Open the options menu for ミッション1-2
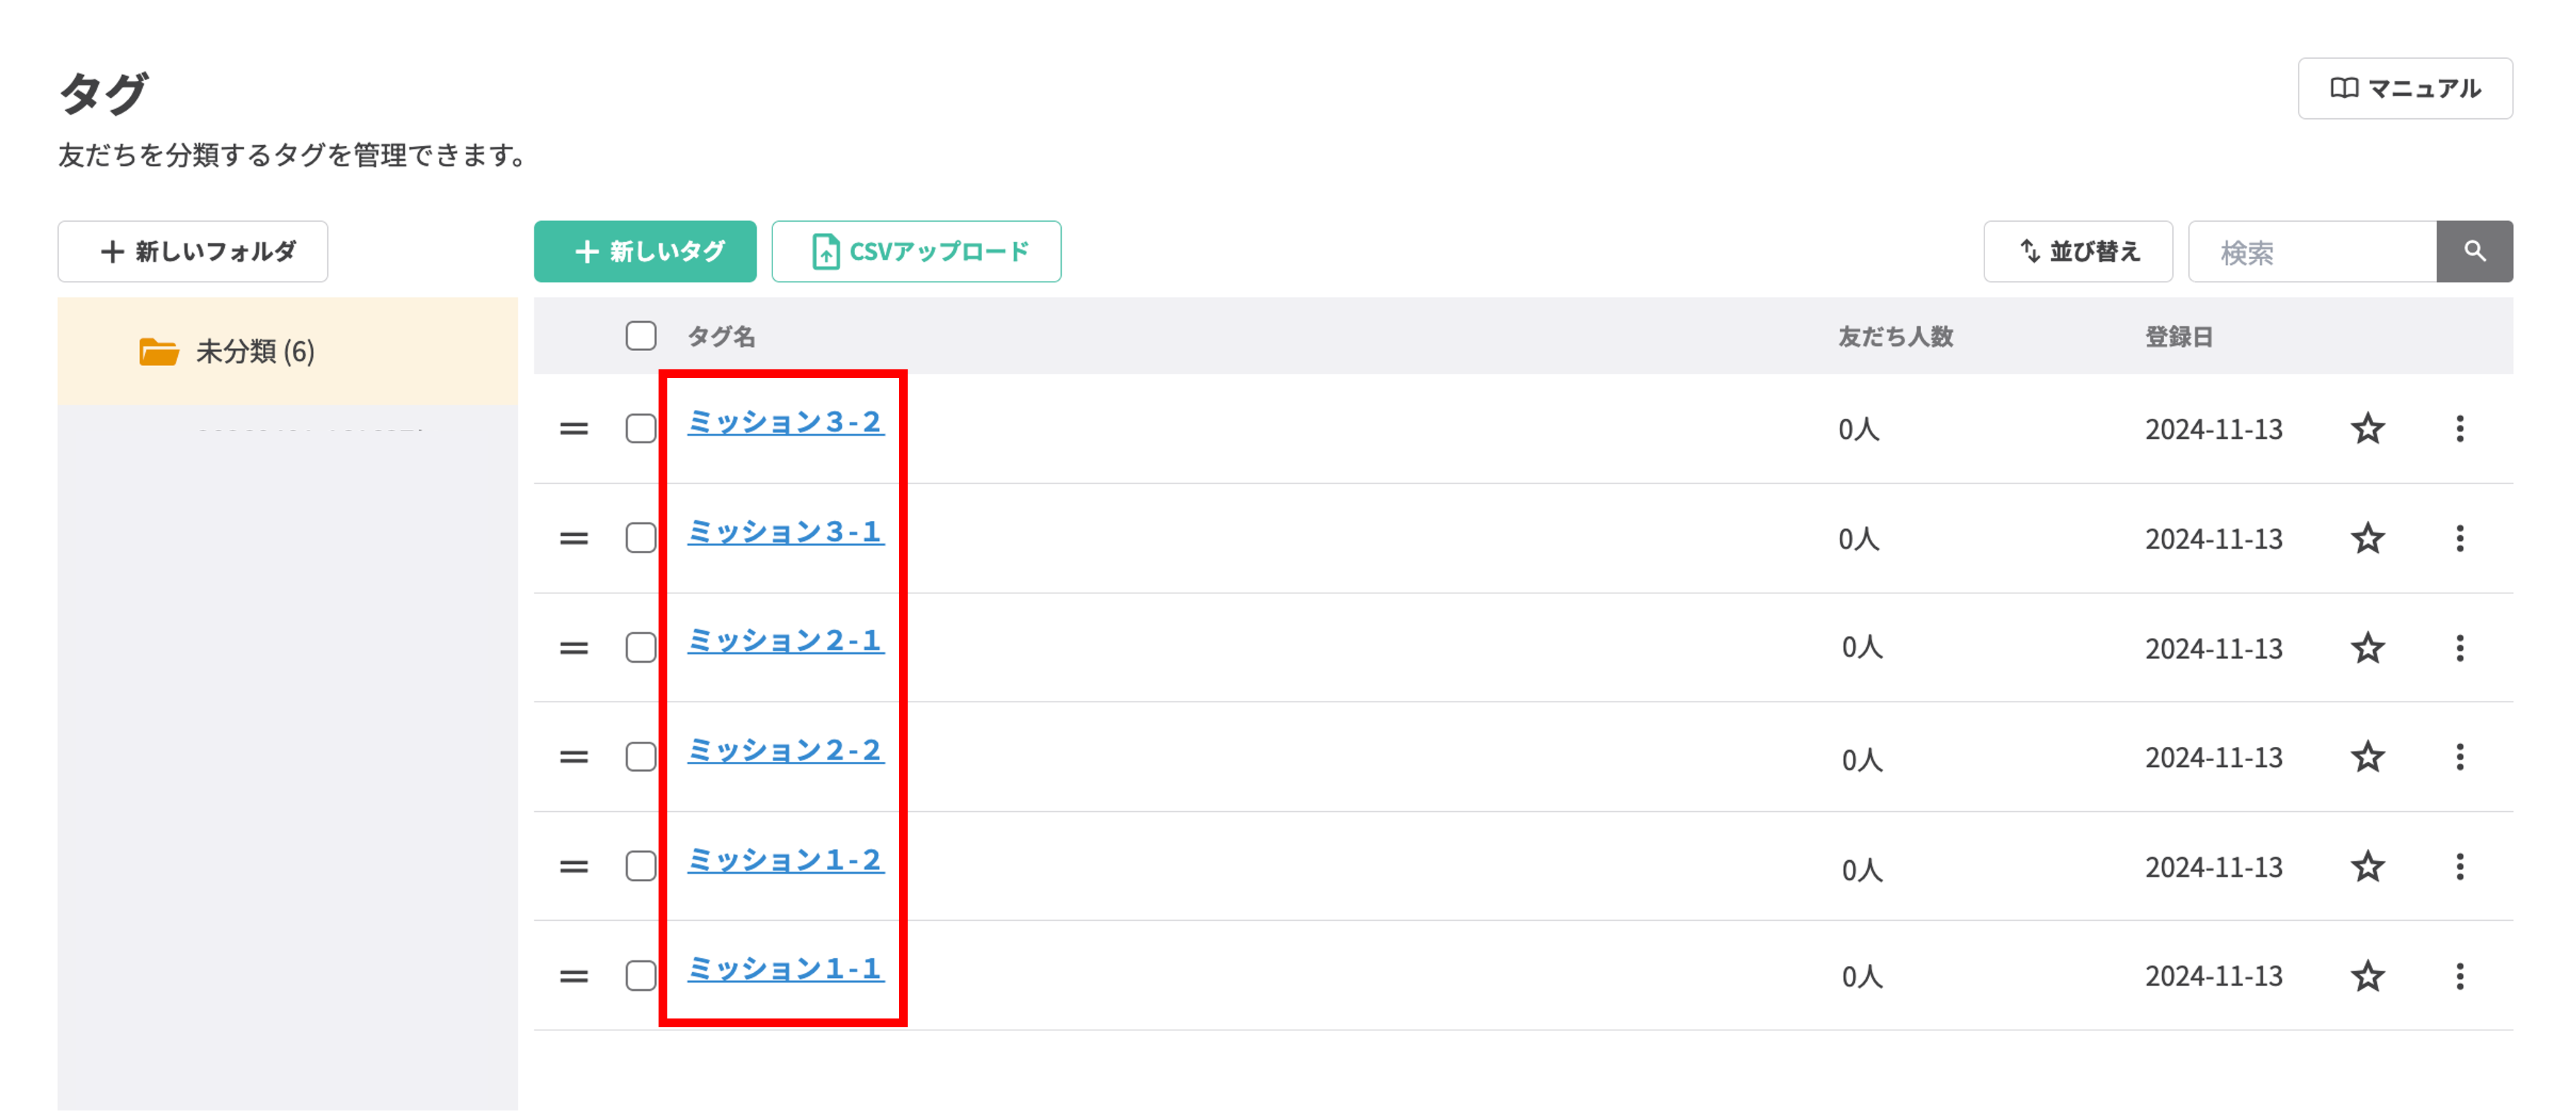The image size is (2576, 1113). coord(2460,866)
